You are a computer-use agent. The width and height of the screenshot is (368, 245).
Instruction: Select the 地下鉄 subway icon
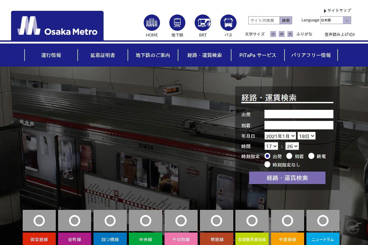point(177,23)
